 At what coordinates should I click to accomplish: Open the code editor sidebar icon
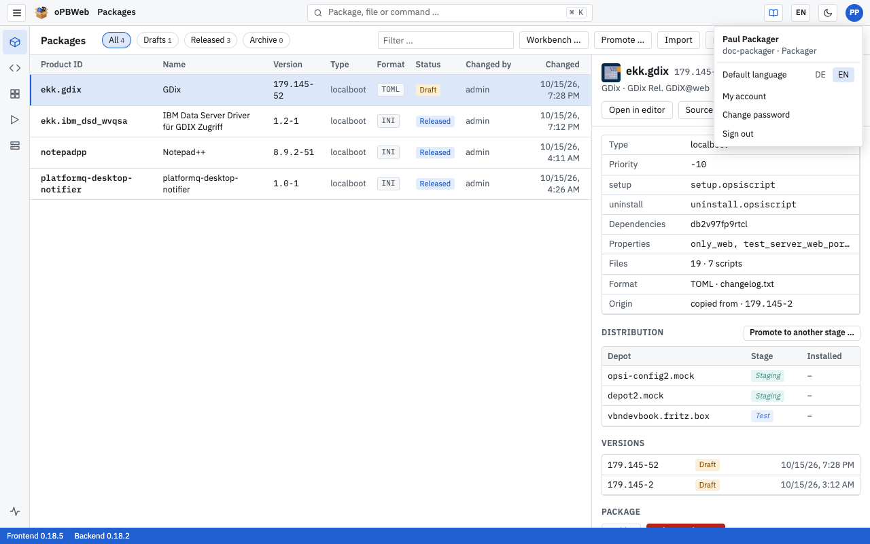click(x=15, y=68)
